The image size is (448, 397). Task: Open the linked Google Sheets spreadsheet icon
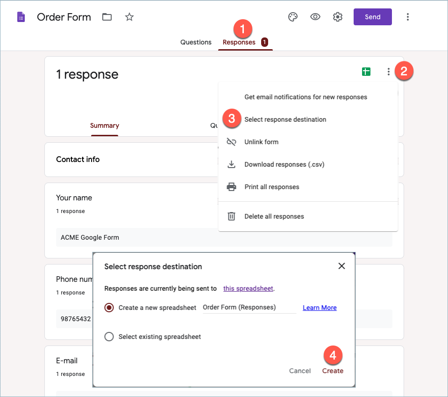tap(366, 72)
